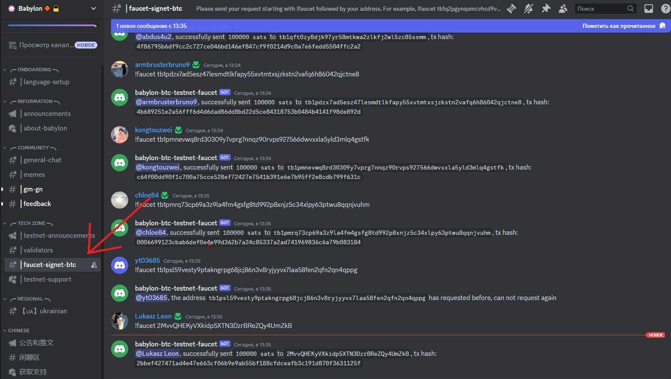671x379 pixels.
Task: Collapse the CHINESE category
Action: [16, 330]
